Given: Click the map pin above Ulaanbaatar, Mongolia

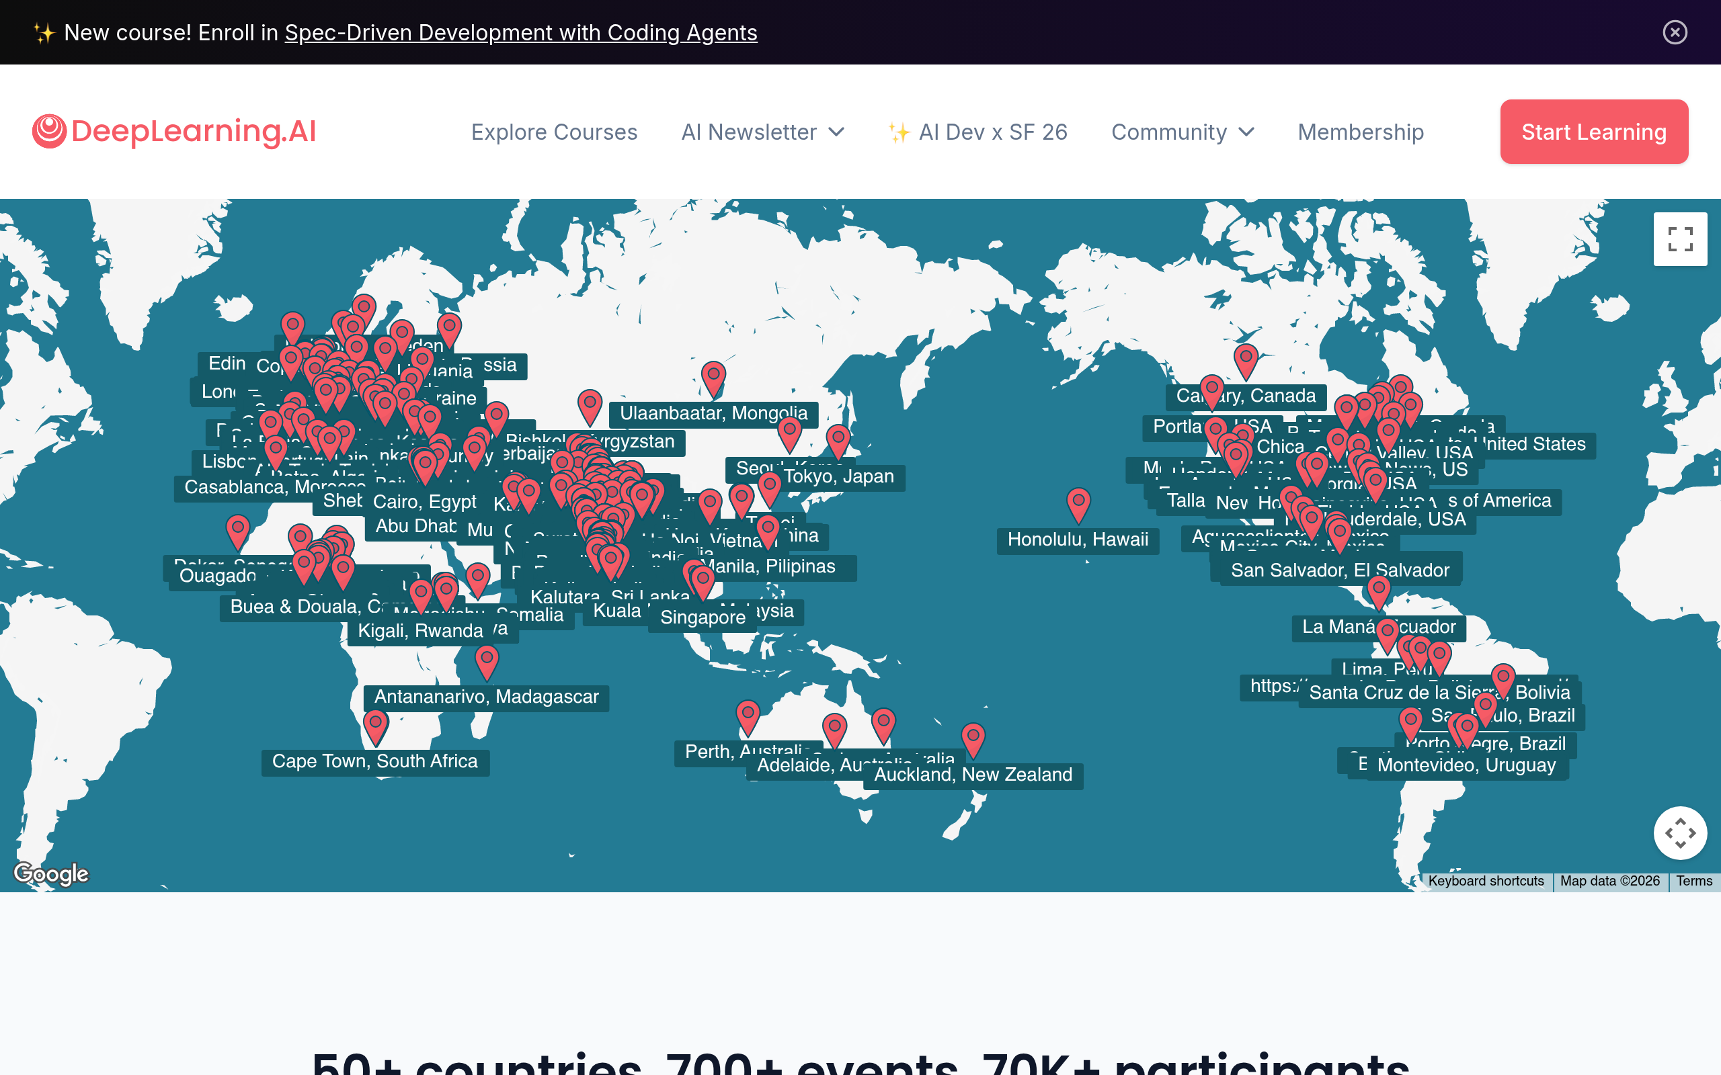Looking at the screenshot, I should (713, 377).
